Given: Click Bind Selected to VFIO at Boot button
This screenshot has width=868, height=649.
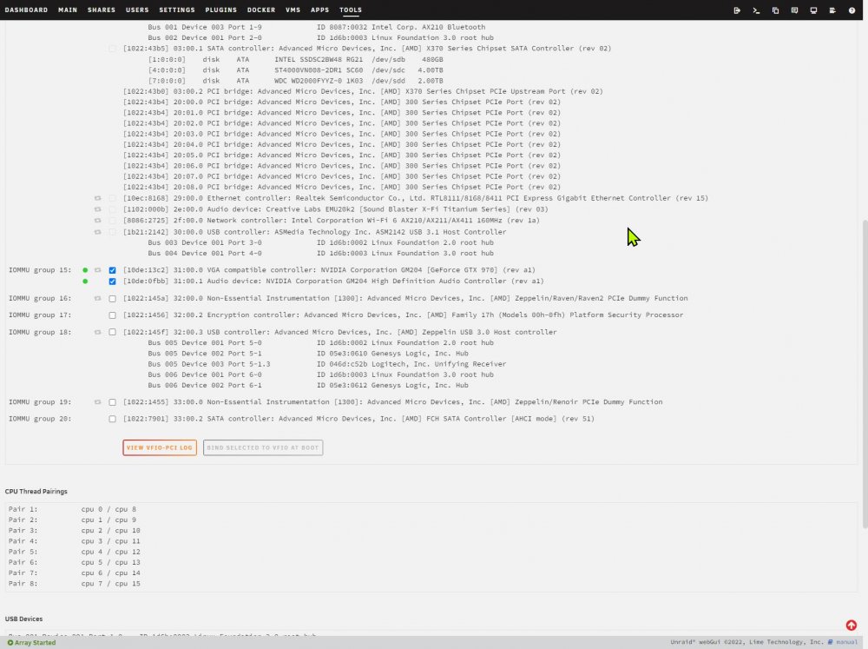Looking at the screenshot, I should tap(263, 447).
